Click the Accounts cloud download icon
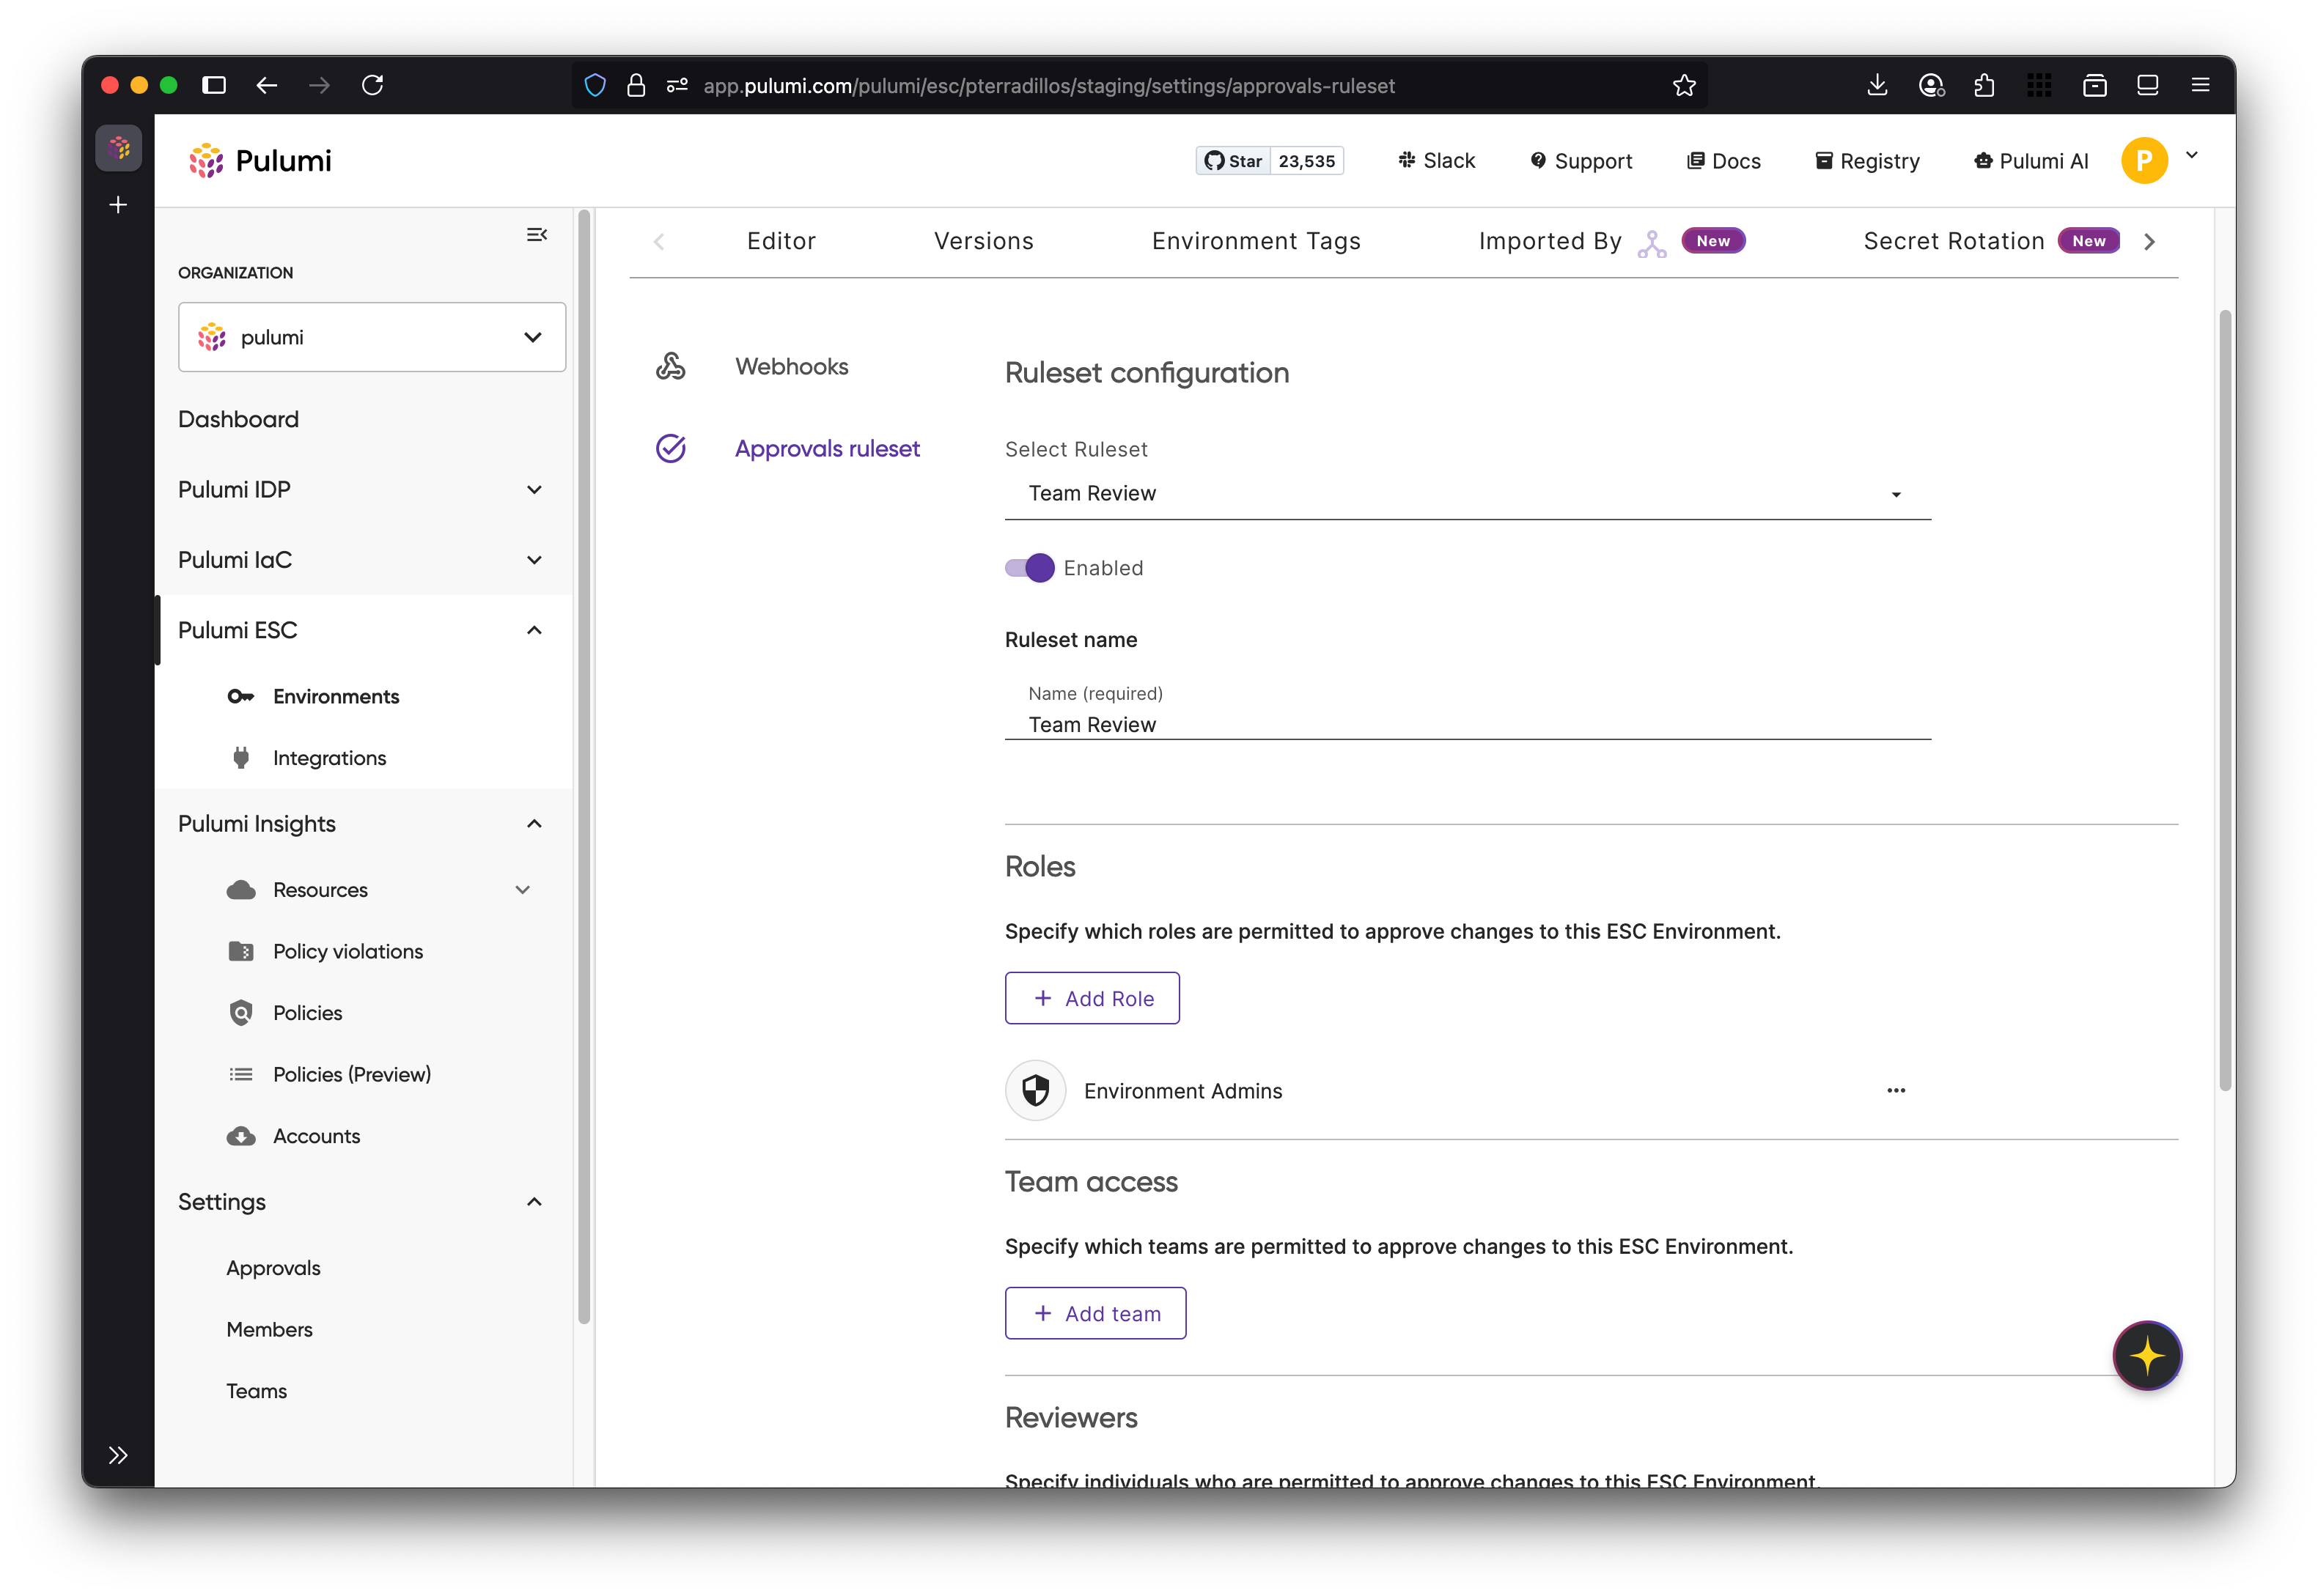This screenshot has width=2318, height=1596. 240,1136
